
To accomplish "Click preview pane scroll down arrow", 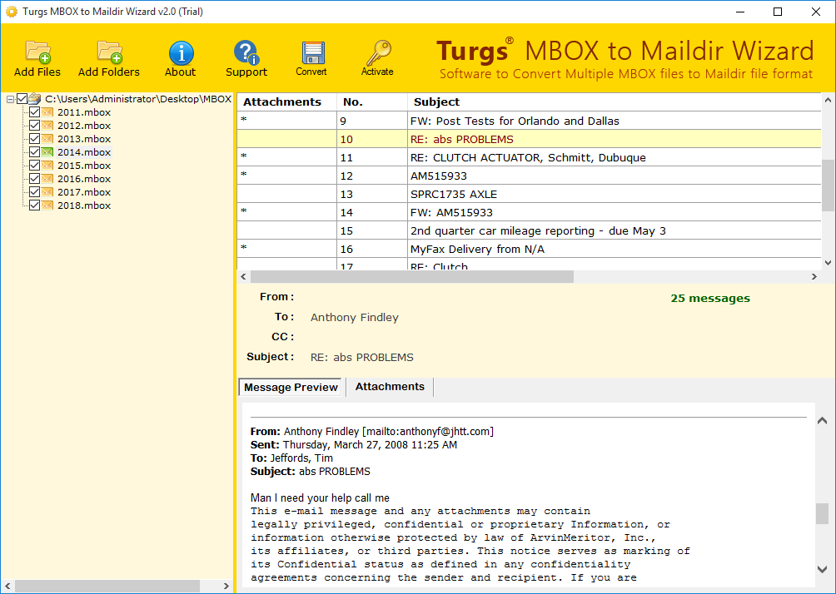I will point(822,569).
